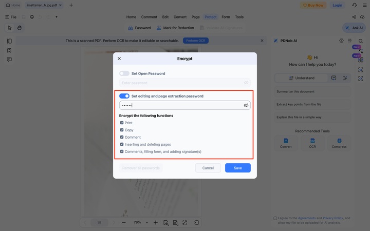Cancel the Encrypt dialog
Image resolution: width=370 pixels, height=231 pixels.
[208, 168]
